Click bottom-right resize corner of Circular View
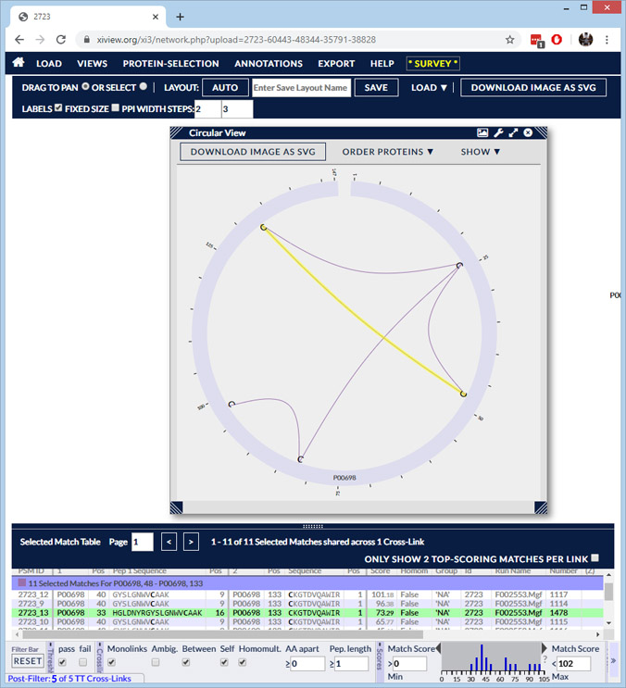Screen dimensions: 626x688 [541, 507]
